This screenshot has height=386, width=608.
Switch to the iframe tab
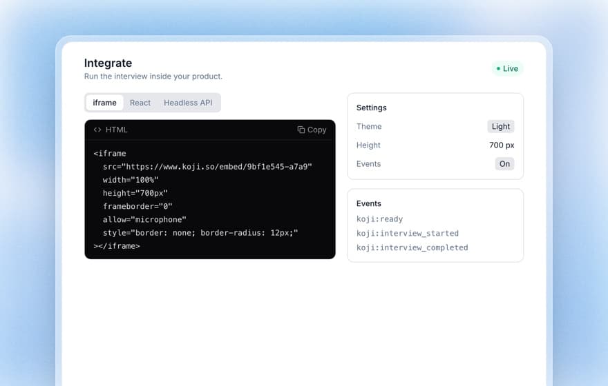click(104, 103)
